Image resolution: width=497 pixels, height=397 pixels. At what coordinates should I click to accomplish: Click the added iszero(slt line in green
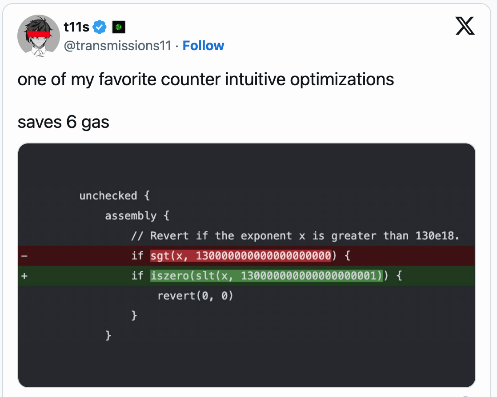247,276
